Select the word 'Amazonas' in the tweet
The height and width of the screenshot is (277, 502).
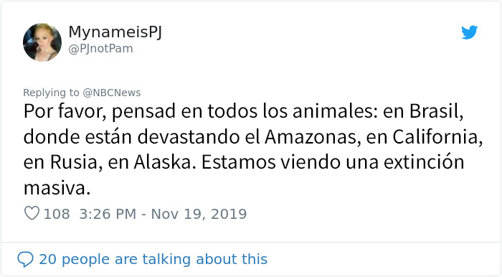click(311, 137)
